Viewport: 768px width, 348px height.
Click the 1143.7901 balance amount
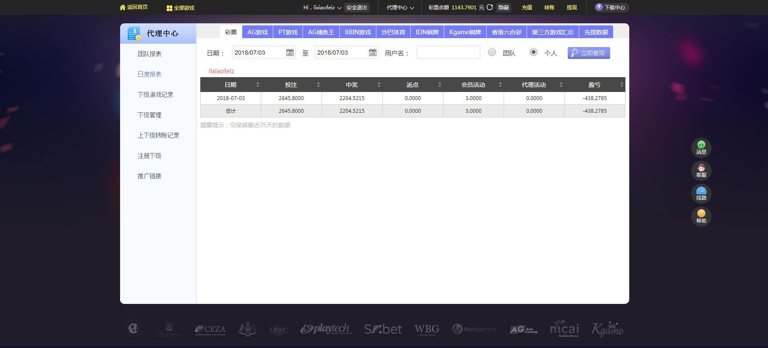coord(464,8)
